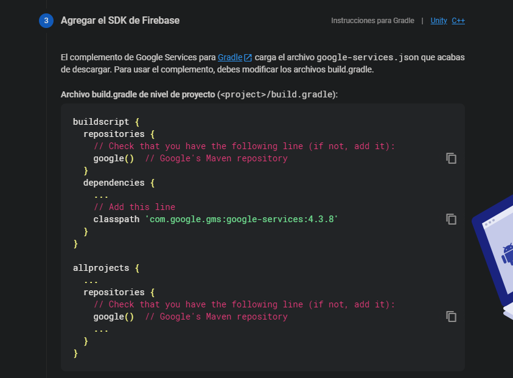
Task: Copy the classpath google-services line
Action: 451,219
